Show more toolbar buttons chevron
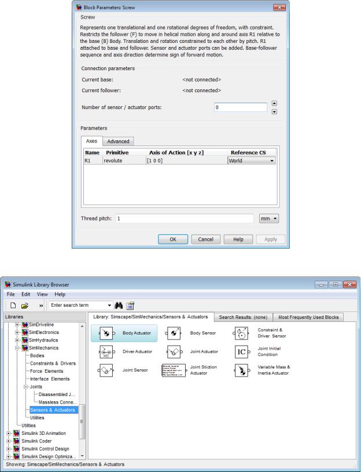This screenshot has width=361, height=472. pyautogui.click(x=41, y=306)
